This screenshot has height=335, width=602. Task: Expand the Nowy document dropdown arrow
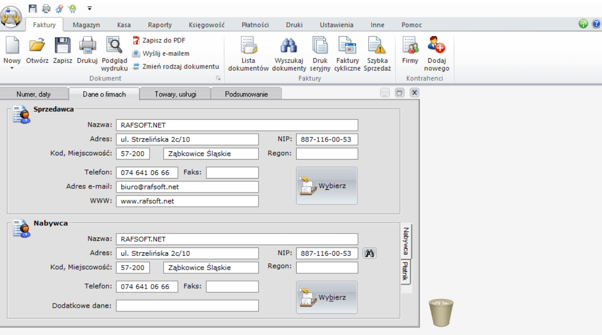click(x=12, y=68)
